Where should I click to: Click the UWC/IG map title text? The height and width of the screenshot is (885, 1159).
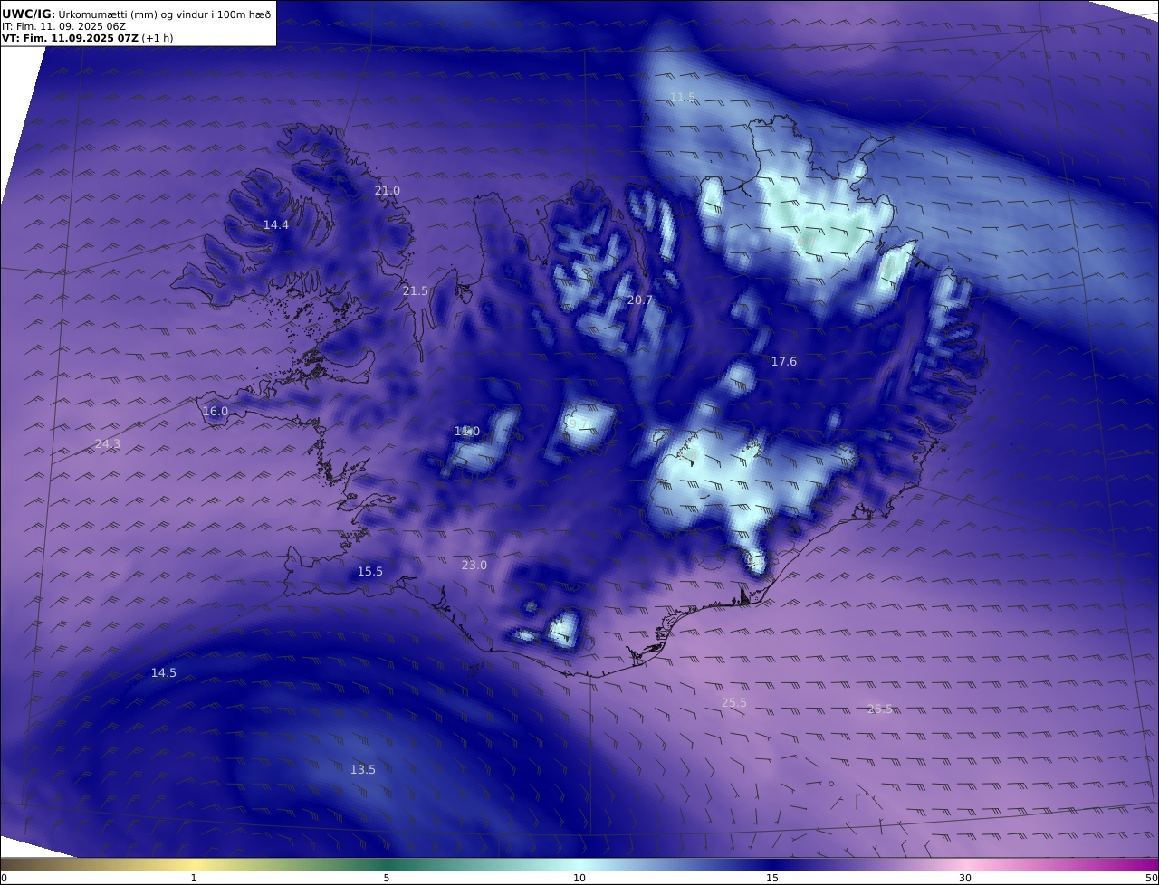[x=136, y=14]
